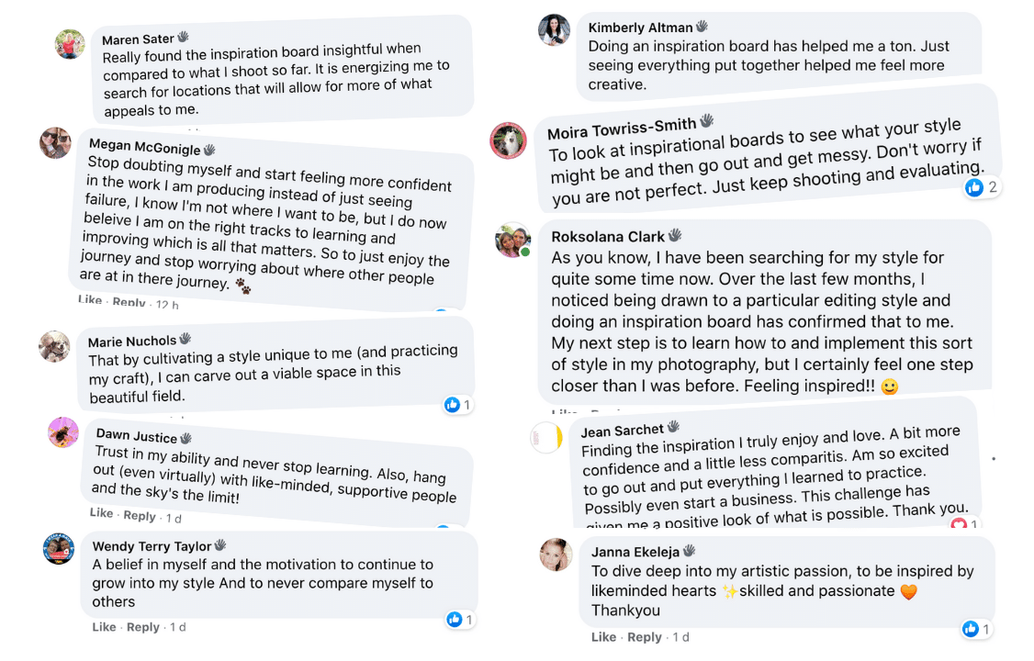The width and height of the screenshot is (1034, 661).
Task: Click Kimberly Altman's profile photo
Action: 554,29
